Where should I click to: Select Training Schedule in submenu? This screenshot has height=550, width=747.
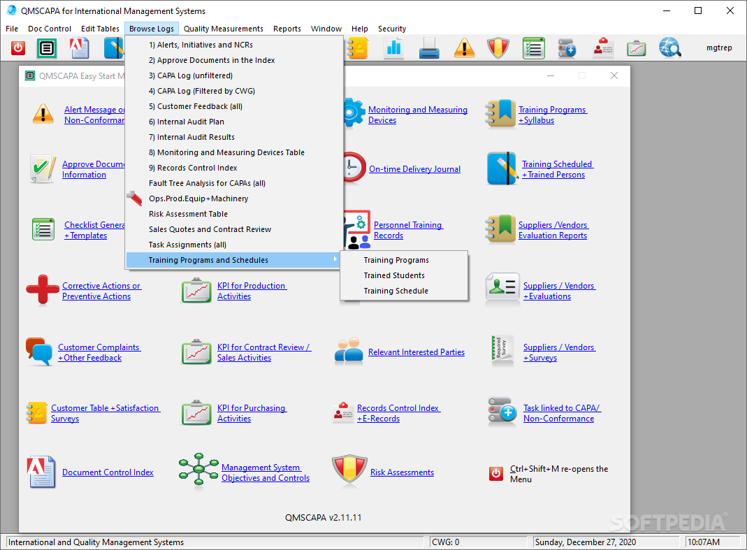(x=404, y=291)
